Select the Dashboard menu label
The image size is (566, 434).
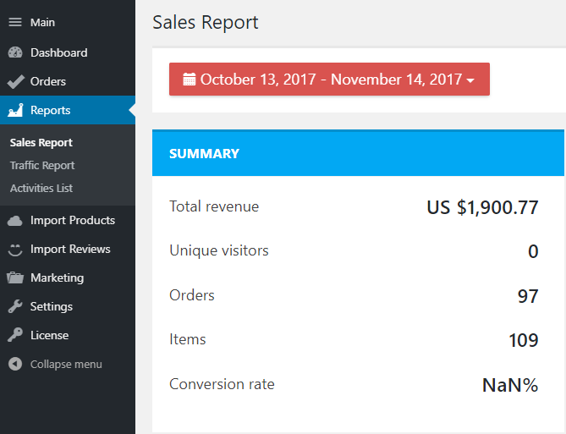[x=58, y=52]
